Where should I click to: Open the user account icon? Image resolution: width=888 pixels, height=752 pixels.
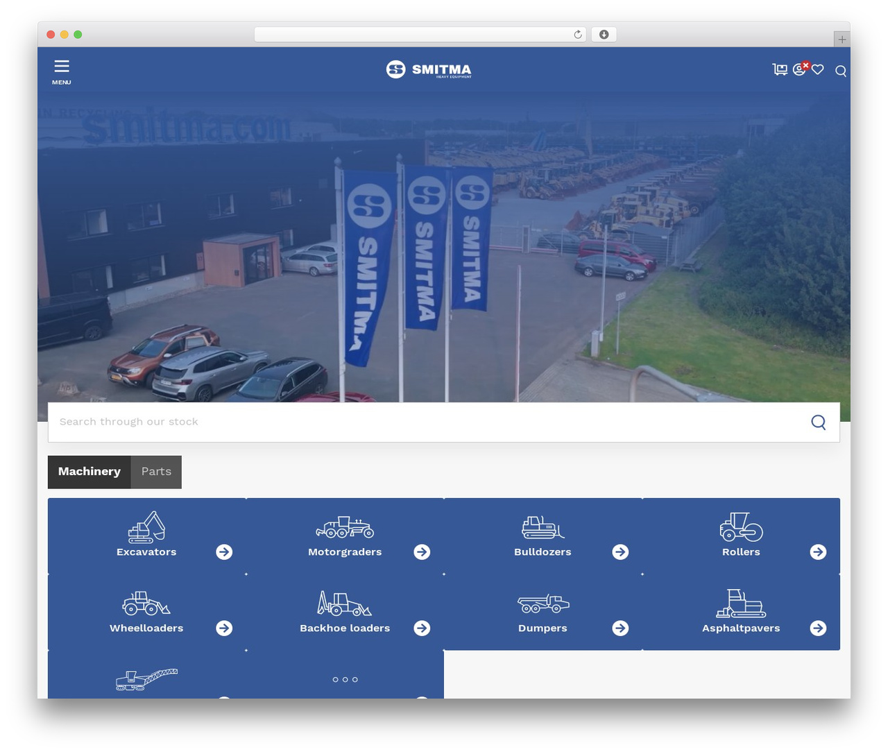(x=800, y=69)
